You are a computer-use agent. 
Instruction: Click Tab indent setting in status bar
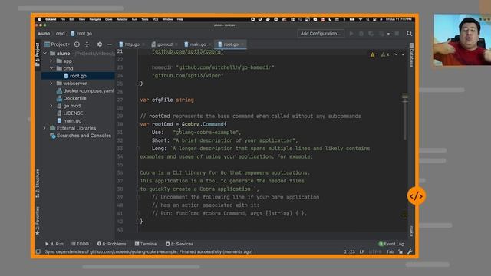390,251
